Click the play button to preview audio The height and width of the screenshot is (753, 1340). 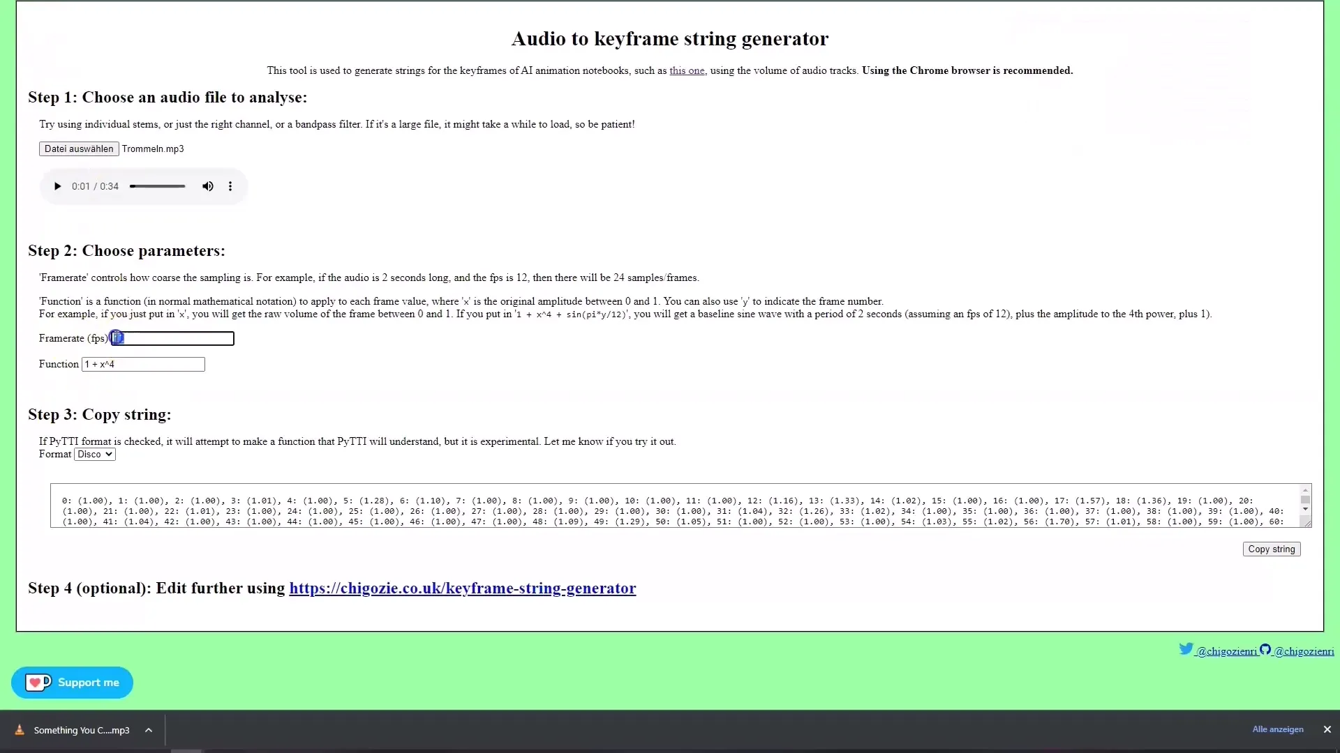pos(57,185)
